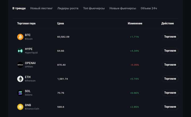The image size is (191, 117).
Task: Click the large OPENAI ticker name
Action: click(30, 63)
